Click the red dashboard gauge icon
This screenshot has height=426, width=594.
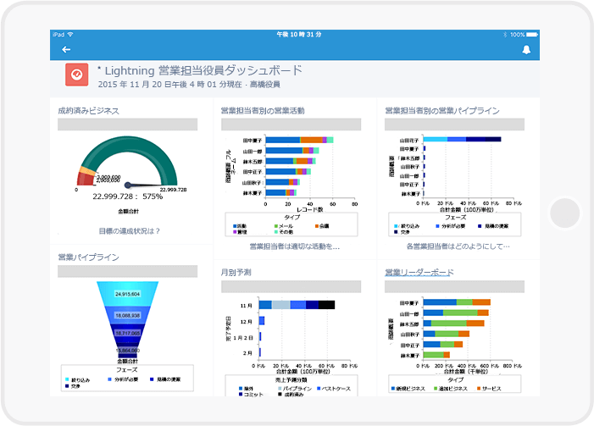(x=77, y=75)
